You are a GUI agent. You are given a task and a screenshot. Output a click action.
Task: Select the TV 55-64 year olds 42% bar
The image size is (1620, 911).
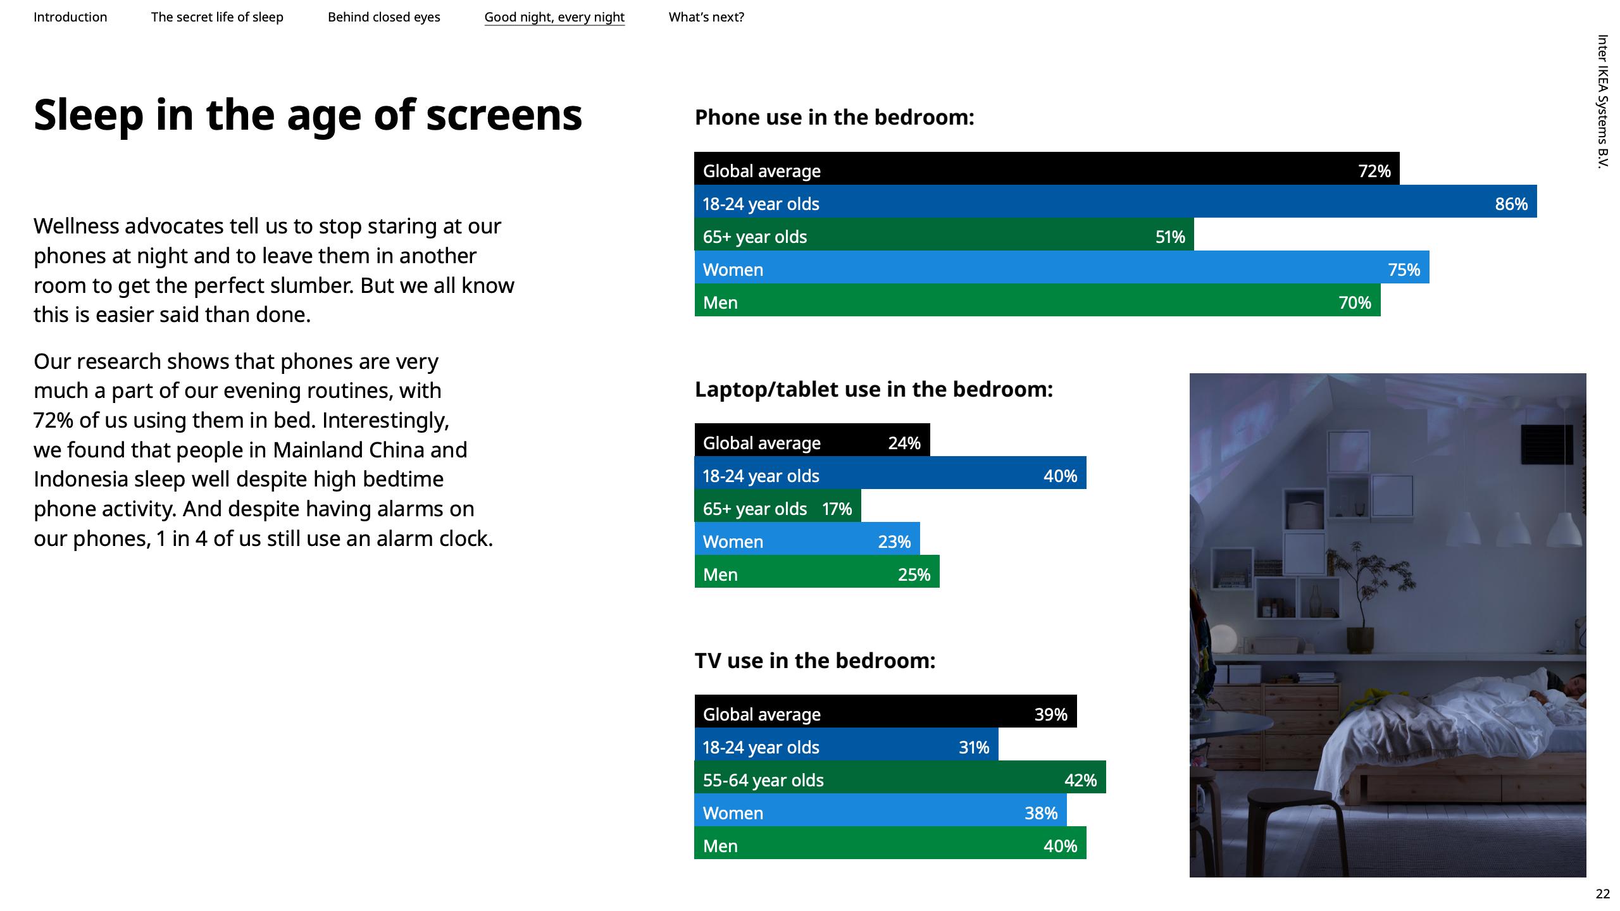click(x=900, y=777)
